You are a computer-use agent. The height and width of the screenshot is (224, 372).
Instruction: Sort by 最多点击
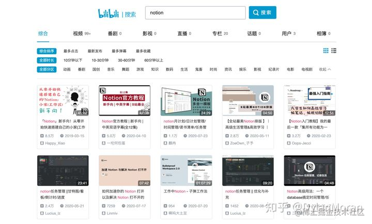71,51
